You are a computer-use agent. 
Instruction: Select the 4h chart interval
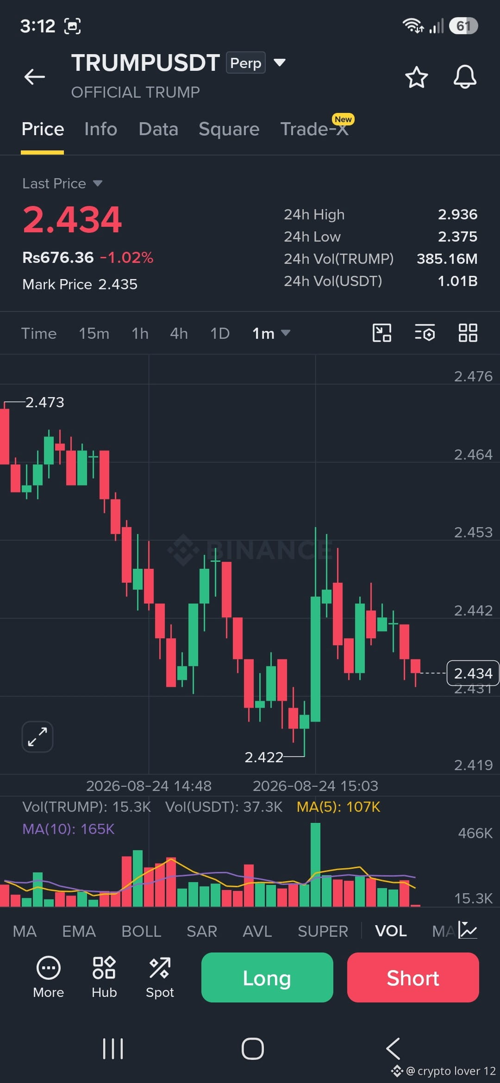click(179, 333)
